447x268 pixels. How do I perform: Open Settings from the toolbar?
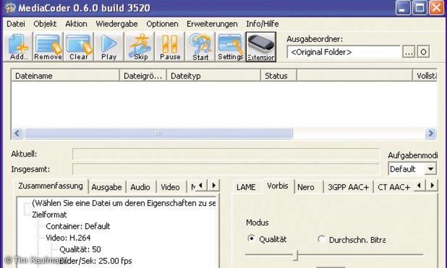pos(231,47)
